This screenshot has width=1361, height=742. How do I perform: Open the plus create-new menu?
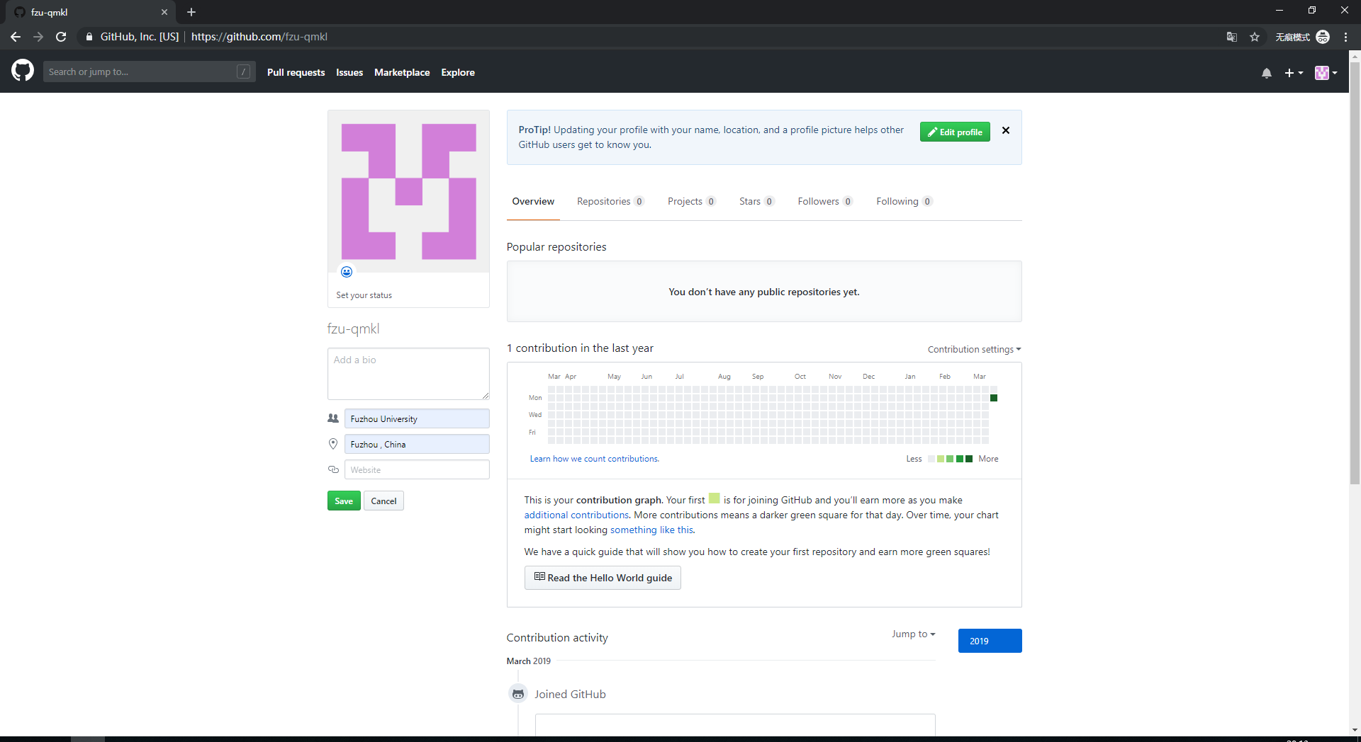point(1294,73)
